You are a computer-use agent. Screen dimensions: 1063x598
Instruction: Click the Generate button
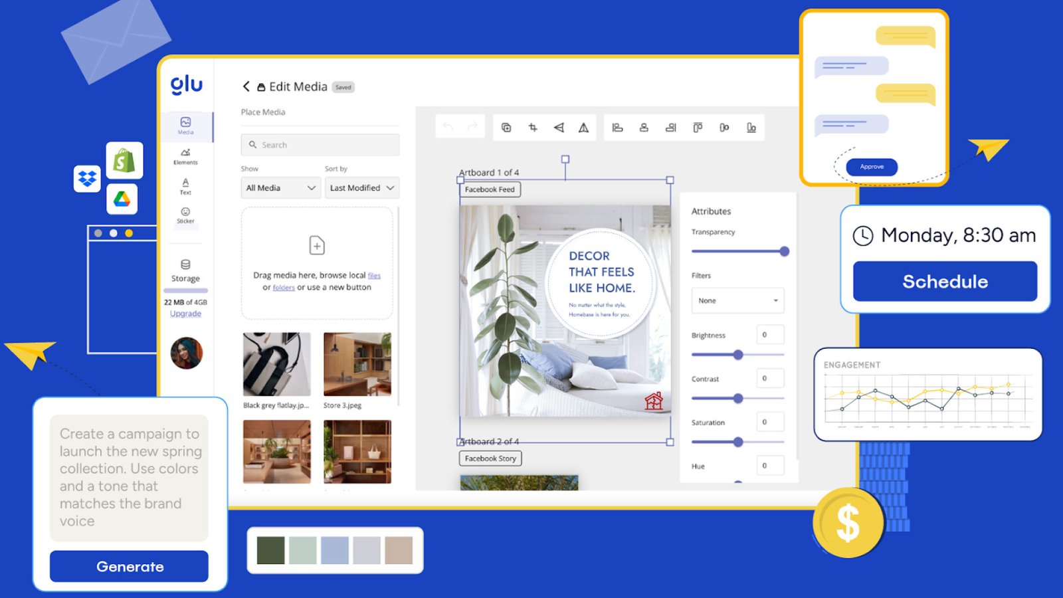coord(129,567)
